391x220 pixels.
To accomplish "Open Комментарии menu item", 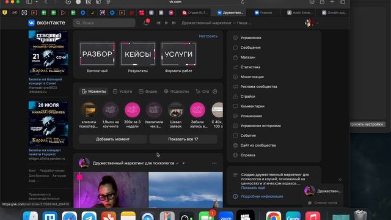I will (252, 106).
